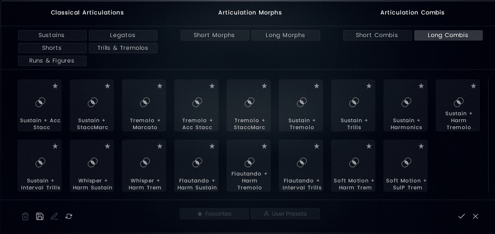Screen dimensions: 495x234
Task: Select the Sustains category
Action: pyautogui.click(x=52, y=35)
